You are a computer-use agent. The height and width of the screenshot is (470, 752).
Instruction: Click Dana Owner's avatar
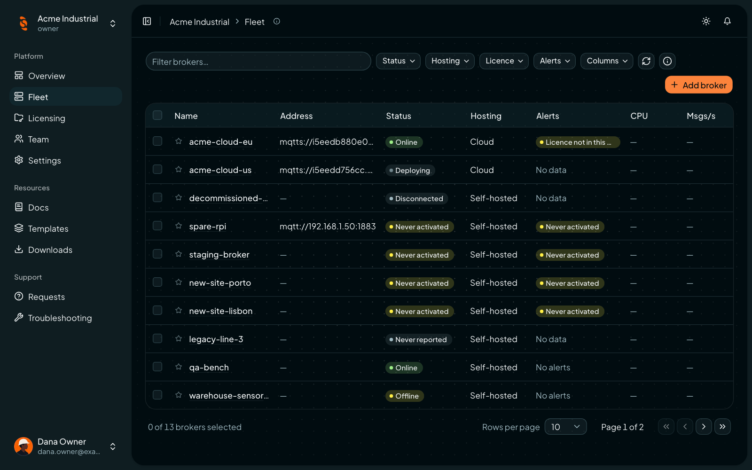click(23, 446)
